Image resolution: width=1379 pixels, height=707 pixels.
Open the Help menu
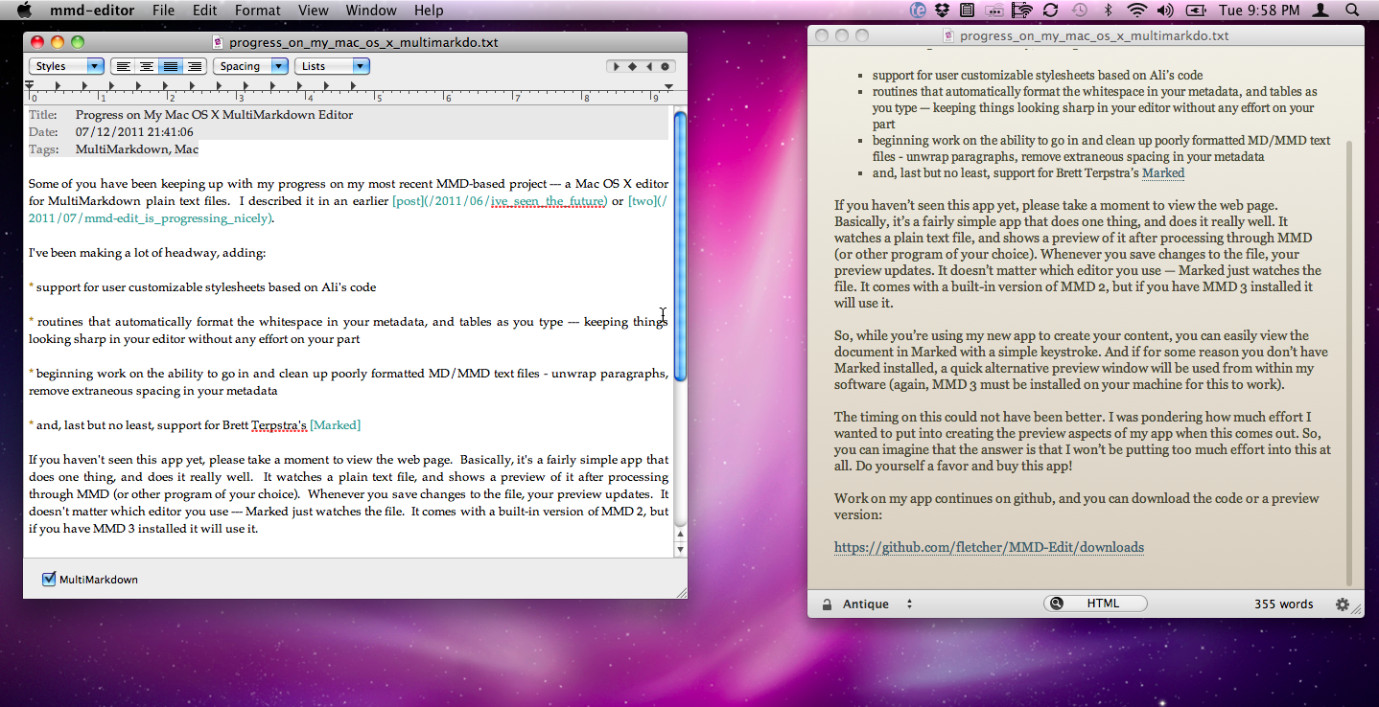pos(429,11)
